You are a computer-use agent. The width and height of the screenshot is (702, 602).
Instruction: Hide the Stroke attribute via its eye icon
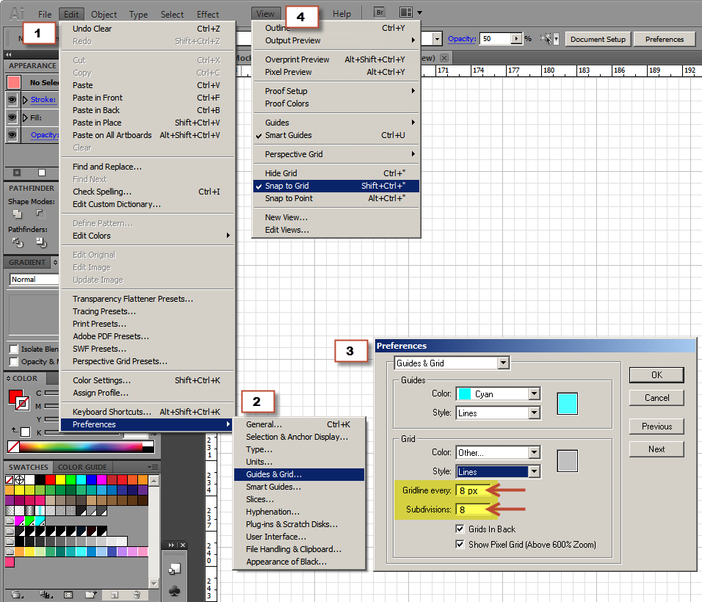click(x=12, y=99)
